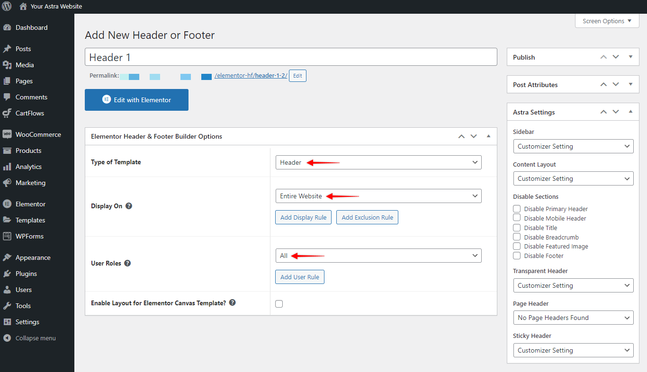Image resolution: width=647 pixels, height=372 pixels.
Task: Click the Elementor sidebar icon
Action: tap(7, 204)
